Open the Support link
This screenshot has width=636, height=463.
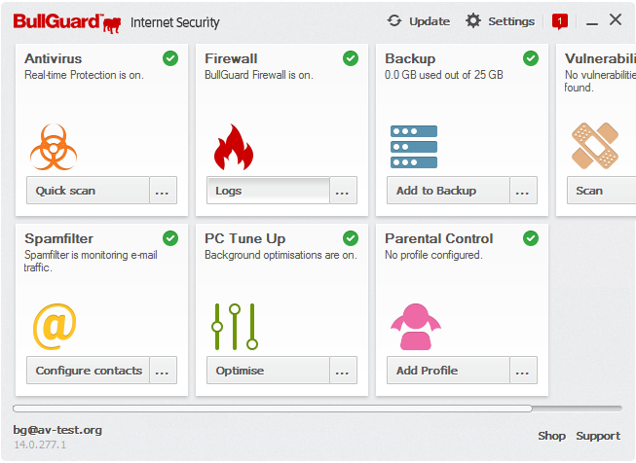(597, 436)
